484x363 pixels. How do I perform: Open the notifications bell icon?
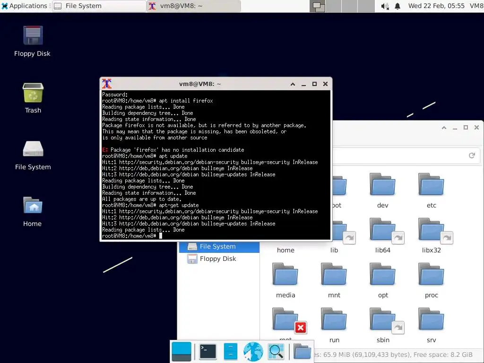(x=398, y=6)
